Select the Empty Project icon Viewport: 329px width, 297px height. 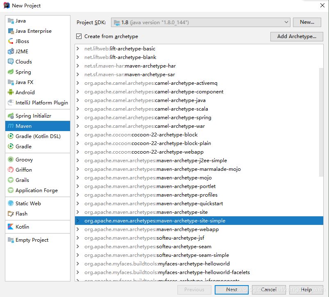(x=11, y=240)
